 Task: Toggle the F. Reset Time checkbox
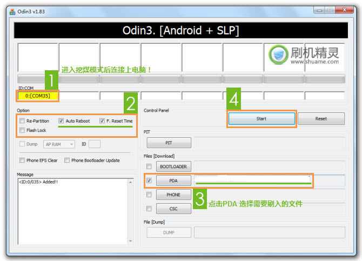pyautogui.click(x=102, y=121)
